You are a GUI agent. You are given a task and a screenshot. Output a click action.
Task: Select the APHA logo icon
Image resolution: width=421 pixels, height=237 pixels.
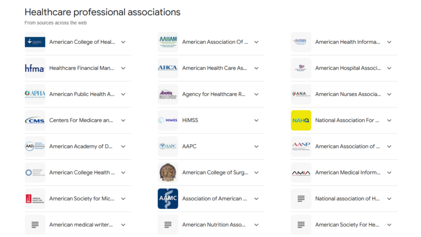pyautogui.click(x=35, y=94)
